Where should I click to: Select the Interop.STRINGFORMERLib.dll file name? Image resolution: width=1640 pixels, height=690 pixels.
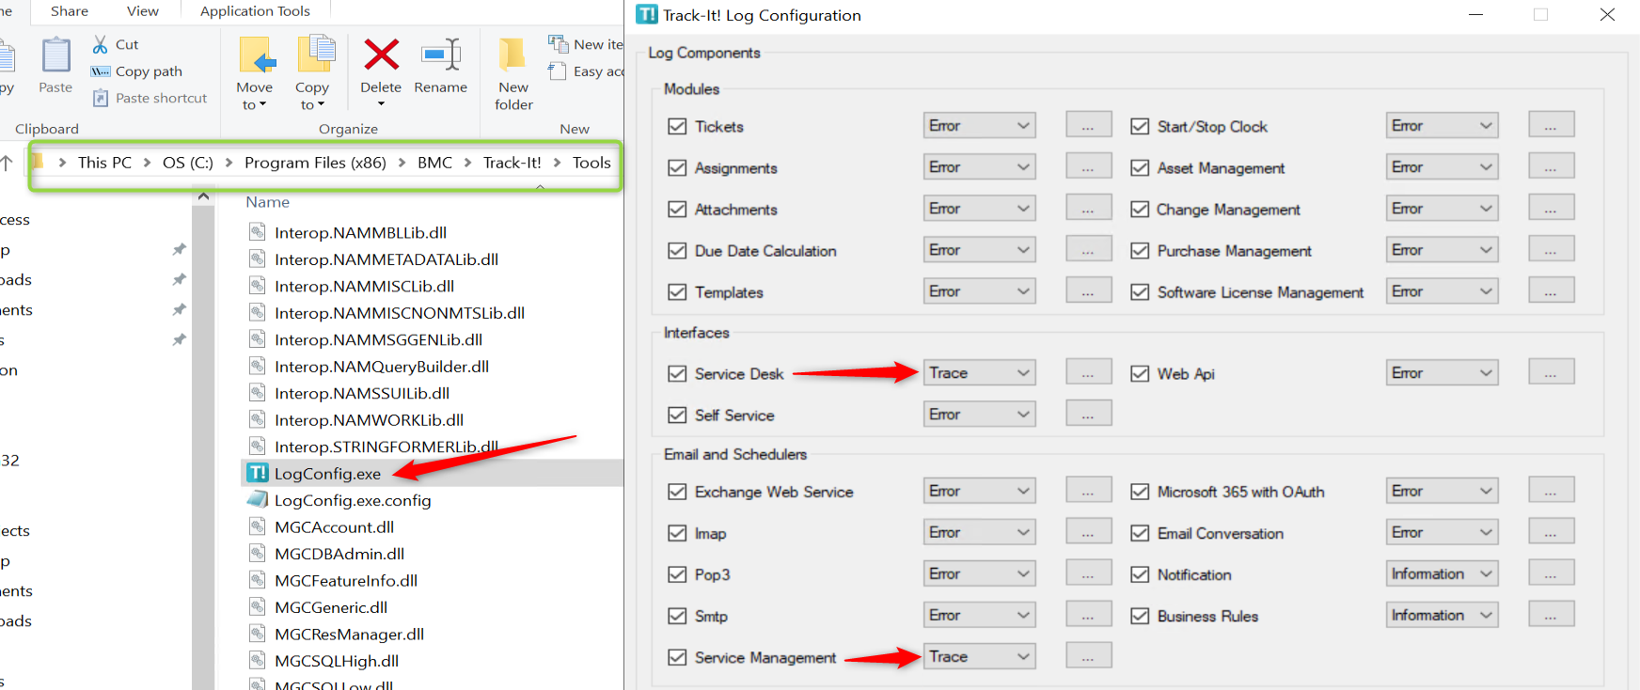click(386, 447)
